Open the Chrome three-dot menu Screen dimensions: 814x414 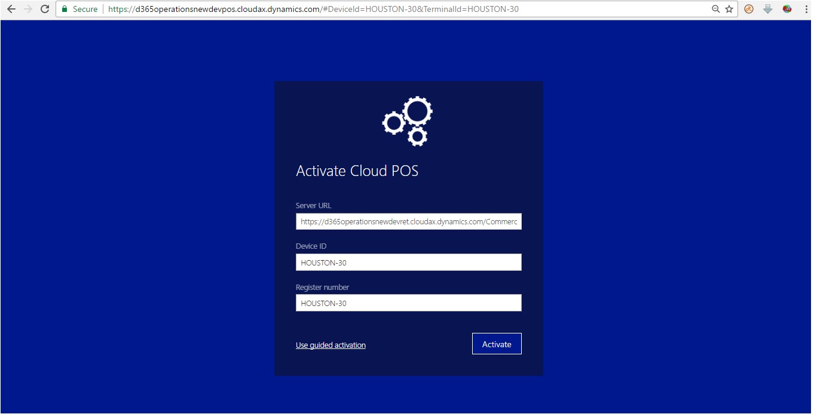point(806,10)
